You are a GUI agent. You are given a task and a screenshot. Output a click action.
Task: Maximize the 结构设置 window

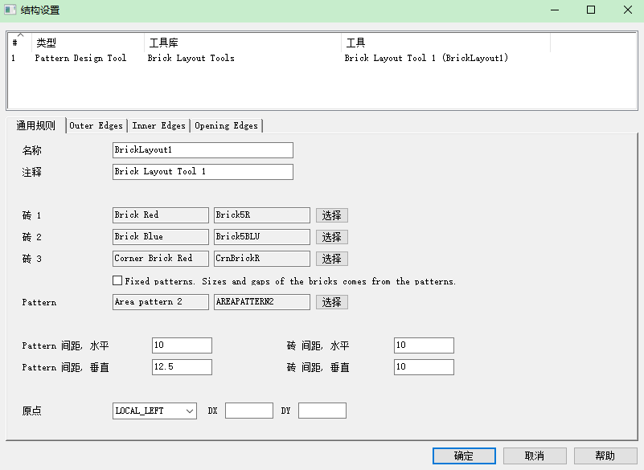point(591,10)
